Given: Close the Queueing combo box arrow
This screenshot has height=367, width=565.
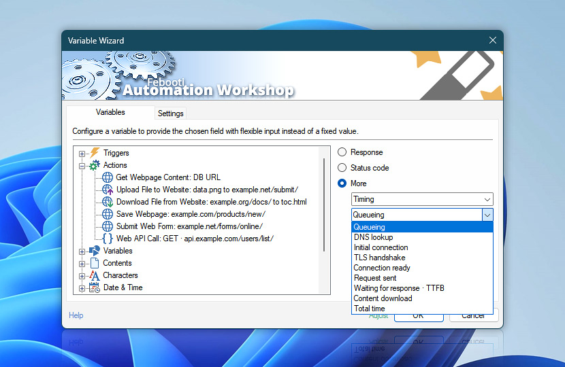Looking at the screenshot, I should pos(487,215).
